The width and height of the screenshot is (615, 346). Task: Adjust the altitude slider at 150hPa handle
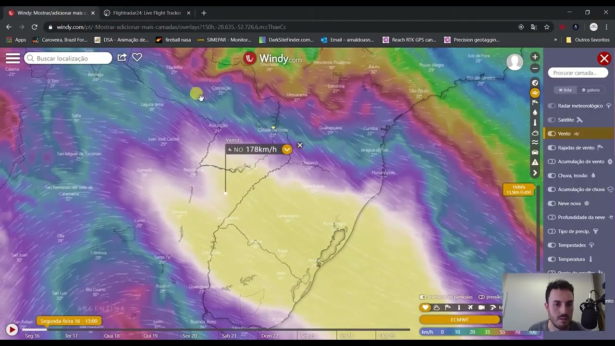click(518, 190)
